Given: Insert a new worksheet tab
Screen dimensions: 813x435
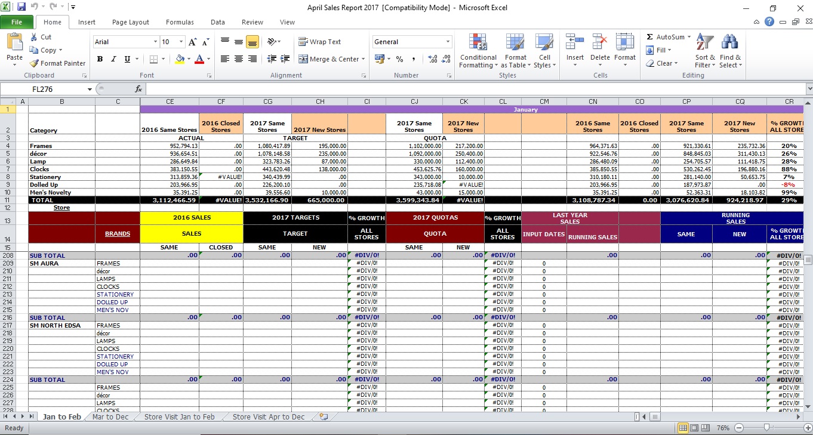Looking at the screenshot, I should click(324, 417).
